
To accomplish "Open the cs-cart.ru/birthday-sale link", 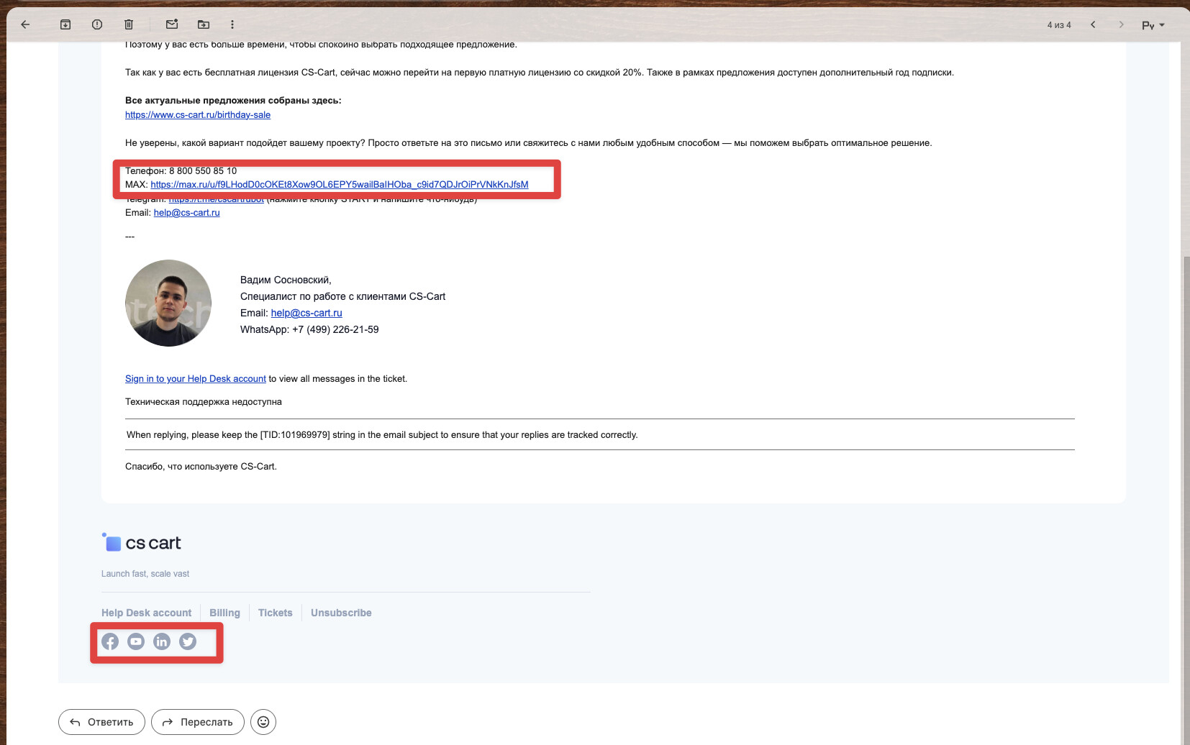I will point(198,115).
